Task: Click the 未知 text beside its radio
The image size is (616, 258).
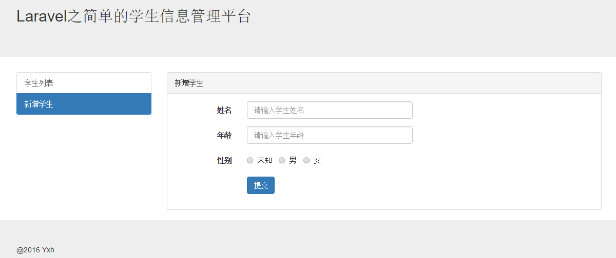Action: (264, 160)
